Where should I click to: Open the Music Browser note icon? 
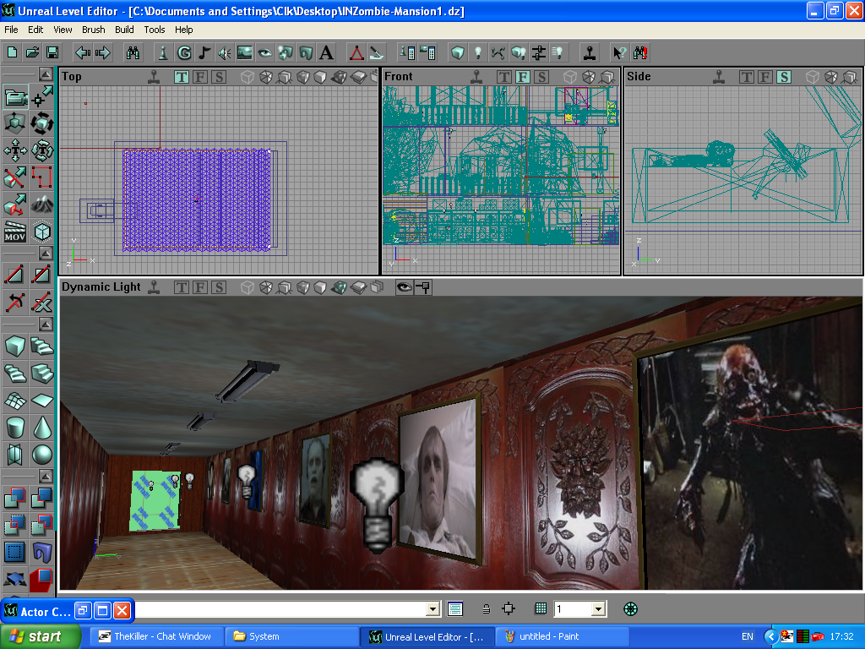pos(204,52)
